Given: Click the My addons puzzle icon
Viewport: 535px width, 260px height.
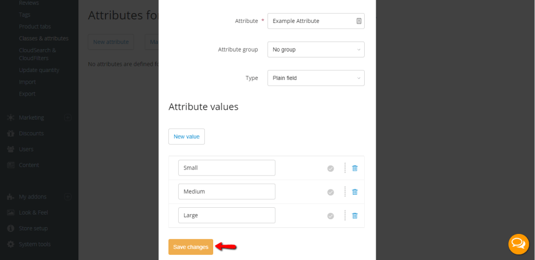Looking at the screenshot, I should (x=10, y=197).
